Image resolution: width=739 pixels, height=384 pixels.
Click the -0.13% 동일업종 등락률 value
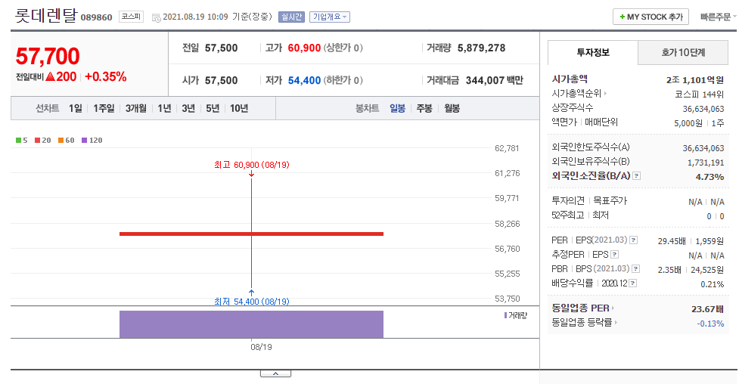(710, 324)
